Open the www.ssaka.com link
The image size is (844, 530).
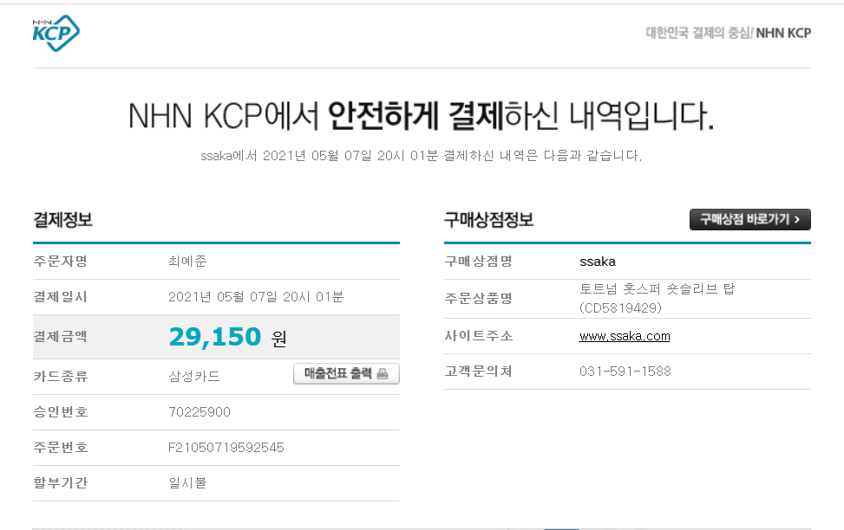pyautogui.click(x=625, y=336)
